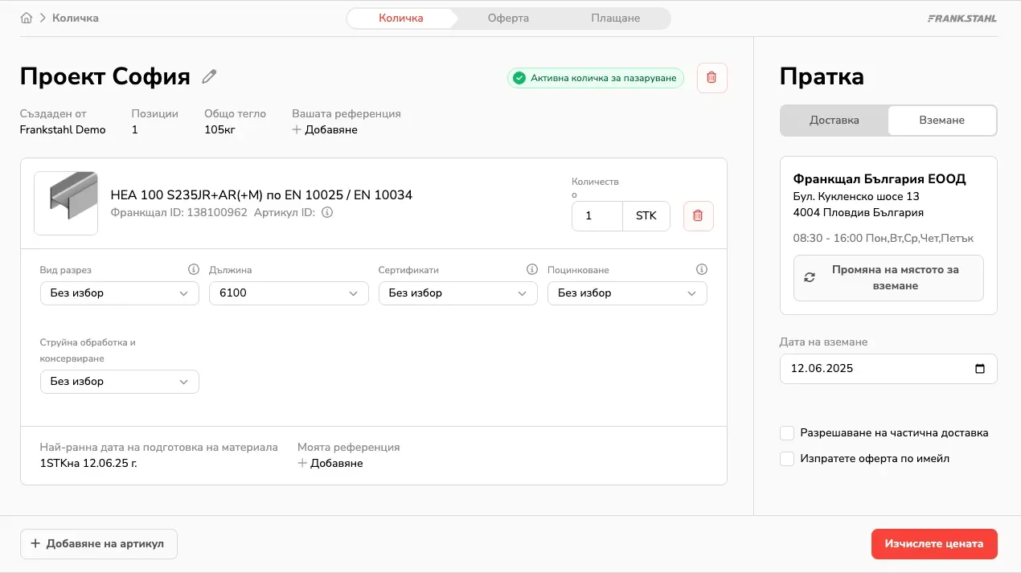
Task: Select the Плащане step tab
Action: 616,18
